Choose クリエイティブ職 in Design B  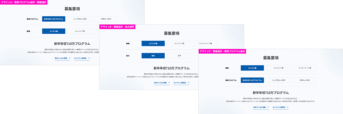pyautogui.click(x=205, y=44)
